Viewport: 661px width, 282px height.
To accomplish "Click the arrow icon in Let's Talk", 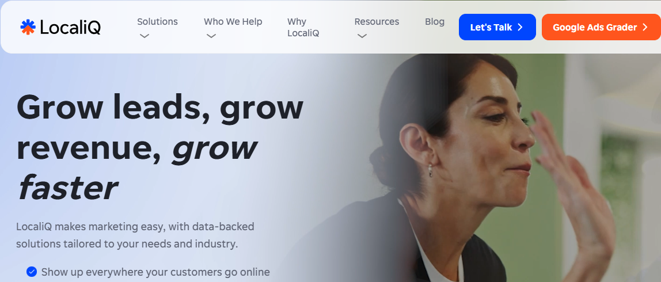I will pyautogui.click(x=520, y=28).
